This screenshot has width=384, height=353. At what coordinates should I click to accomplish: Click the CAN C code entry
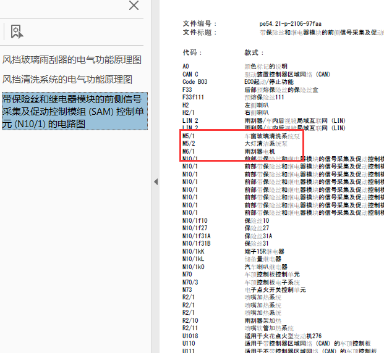190,74
